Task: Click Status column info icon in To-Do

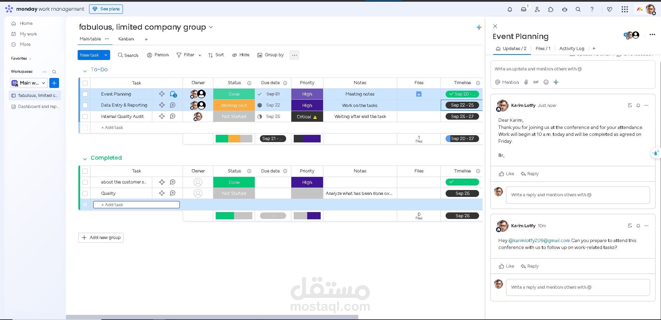Action: click(x=249, y=83)
